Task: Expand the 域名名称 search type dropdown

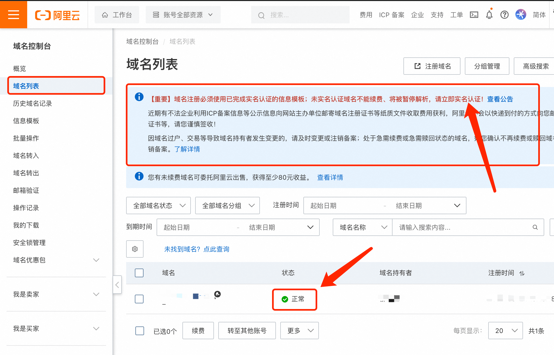Action: [x=363, y=227]
